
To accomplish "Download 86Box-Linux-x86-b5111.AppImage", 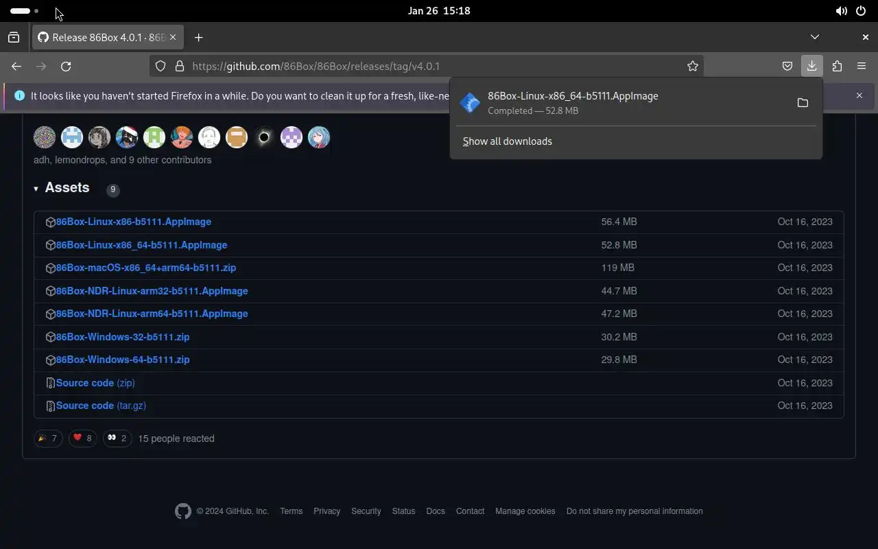I will pos(134,222).
